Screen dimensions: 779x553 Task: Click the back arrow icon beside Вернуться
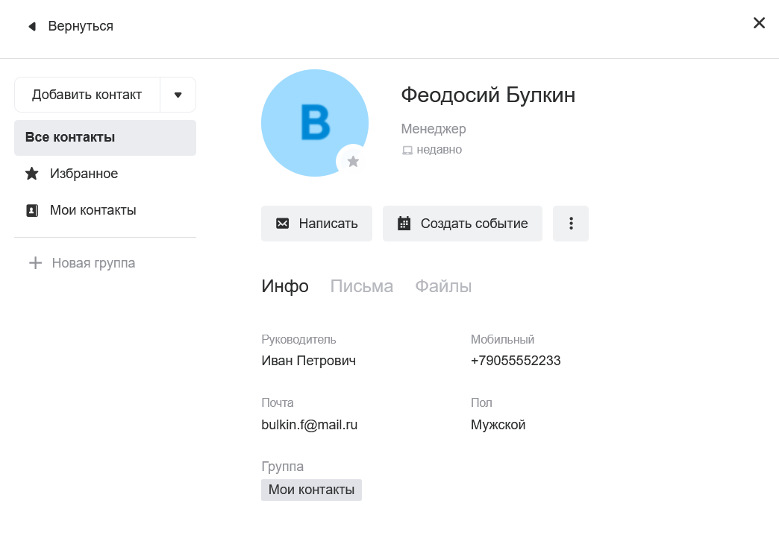[32, 27]
